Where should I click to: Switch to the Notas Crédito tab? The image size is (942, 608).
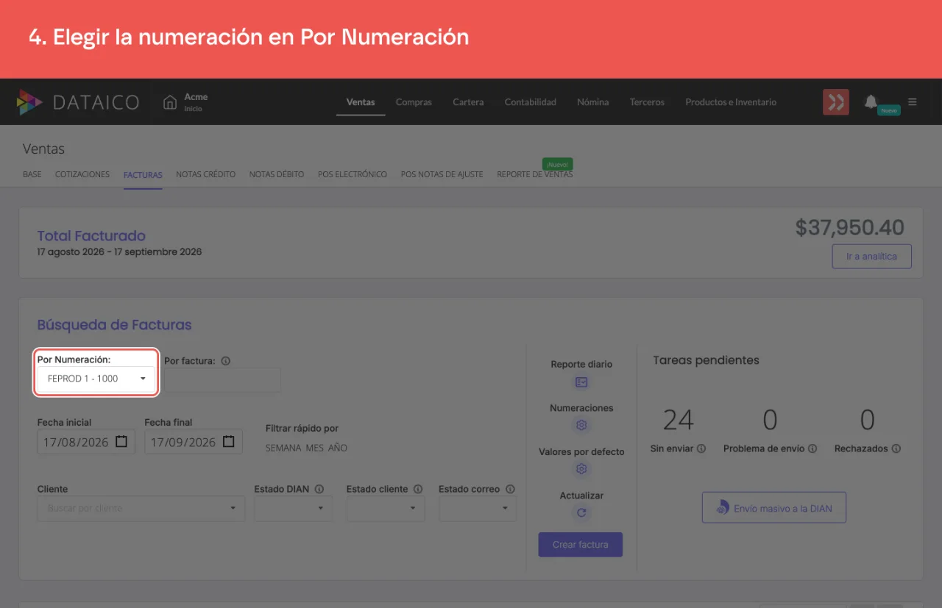click(206, 174)
